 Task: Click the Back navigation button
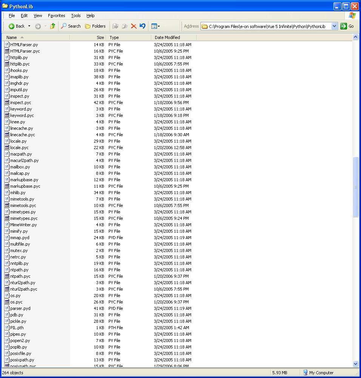[x=16, y=26]
